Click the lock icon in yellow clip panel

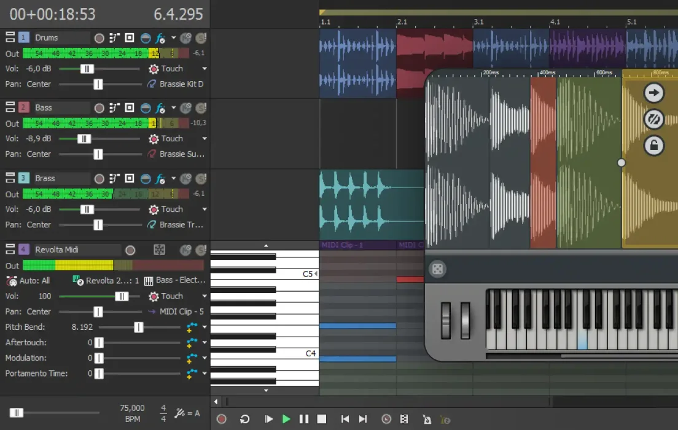pos(654,146)
